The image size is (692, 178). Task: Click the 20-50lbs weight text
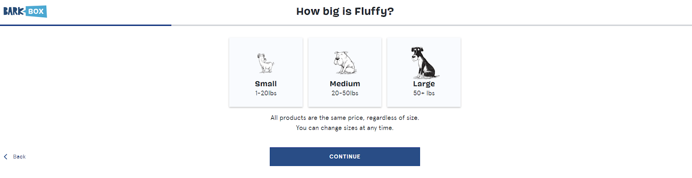345,93
